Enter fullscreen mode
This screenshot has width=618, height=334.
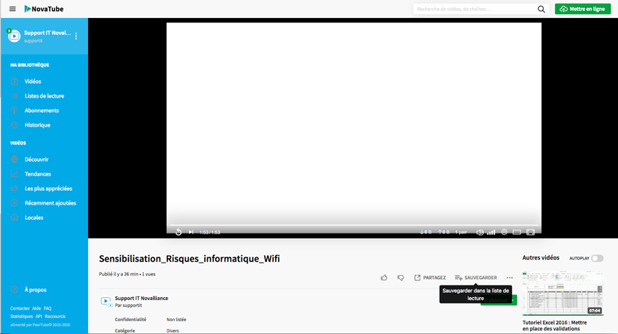tap(531, 232)
